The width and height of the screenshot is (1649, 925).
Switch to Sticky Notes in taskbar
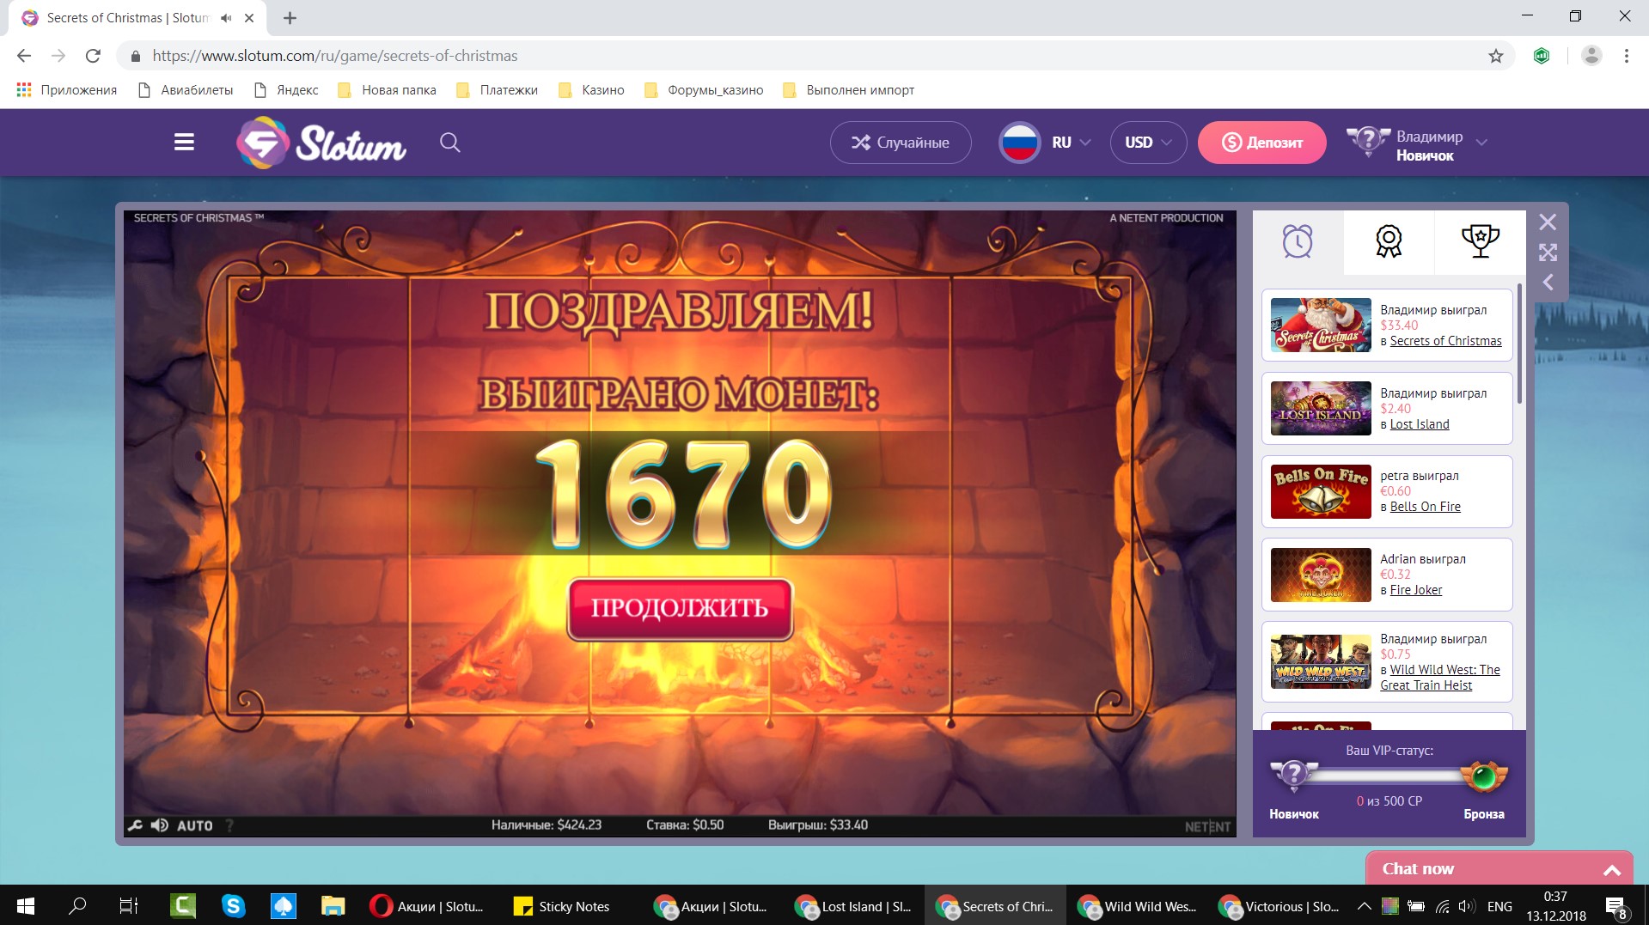562,906
